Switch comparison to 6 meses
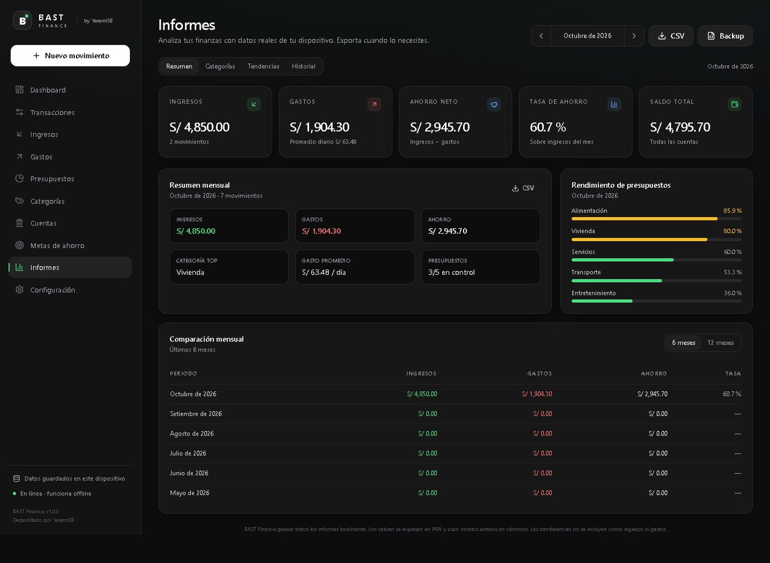Image resolution: width=770 pixels, height=563 pixels. point(684,343)
